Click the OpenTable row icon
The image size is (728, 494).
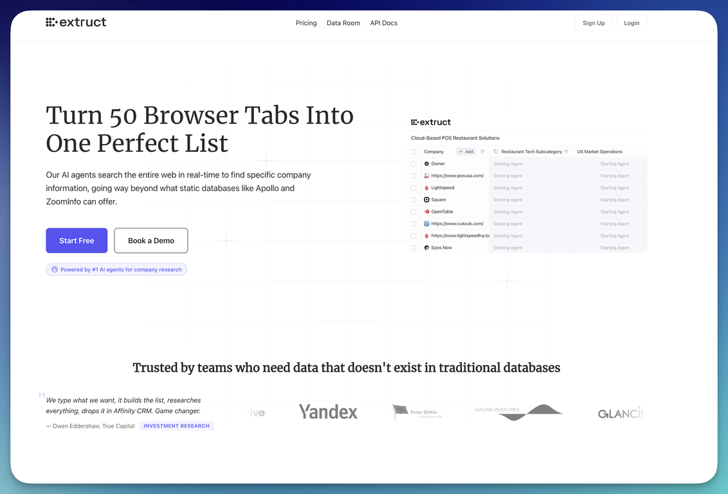tap(426, 212)
